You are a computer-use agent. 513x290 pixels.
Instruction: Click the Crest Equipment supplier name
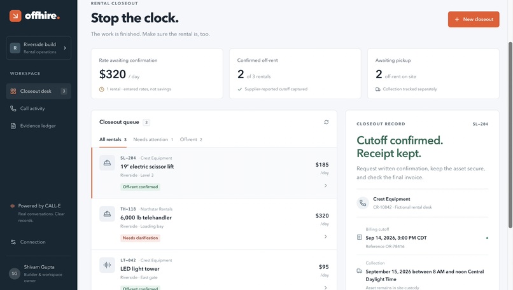click(391, 199)
